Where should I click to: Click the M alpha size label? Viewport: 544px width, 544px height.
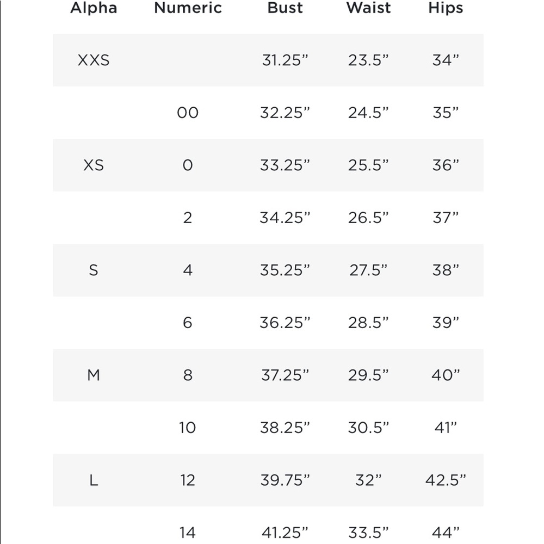(x=94, y=375)
